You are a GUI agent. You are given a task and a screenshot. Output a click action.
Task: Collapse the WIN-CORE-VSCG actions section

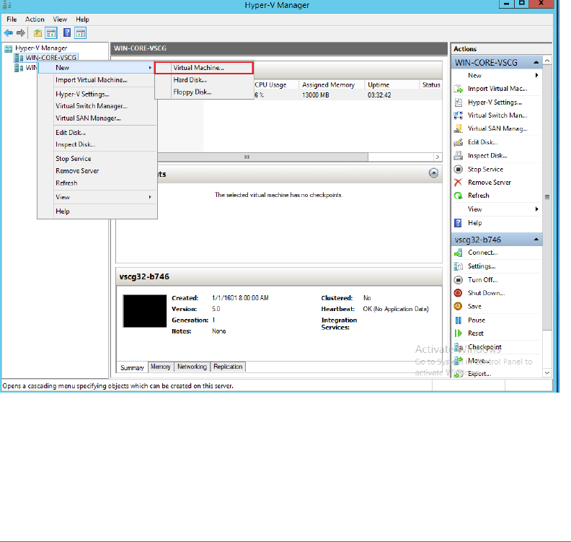pos(536,63)
